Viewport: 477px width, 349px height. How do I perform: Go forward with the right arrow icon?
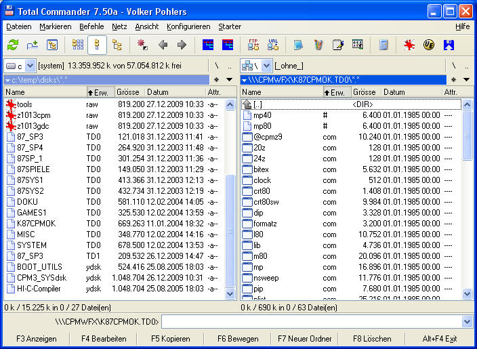182,45
